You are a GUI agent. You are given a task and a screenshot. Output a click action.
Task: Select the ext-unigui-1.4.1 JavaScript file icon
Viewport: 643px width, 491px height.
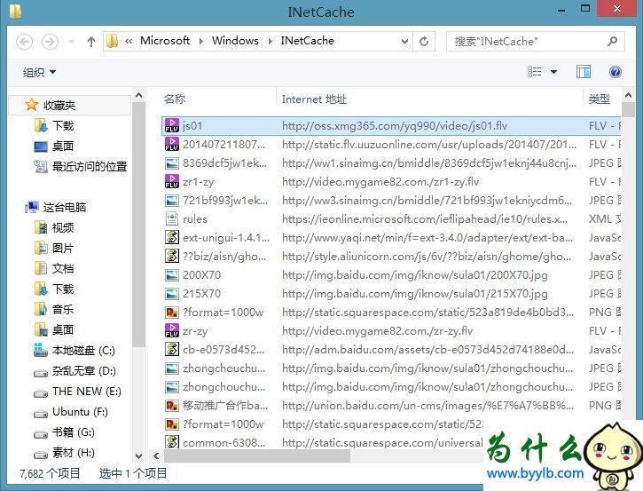pyautogui.click(x=172, y=237)
